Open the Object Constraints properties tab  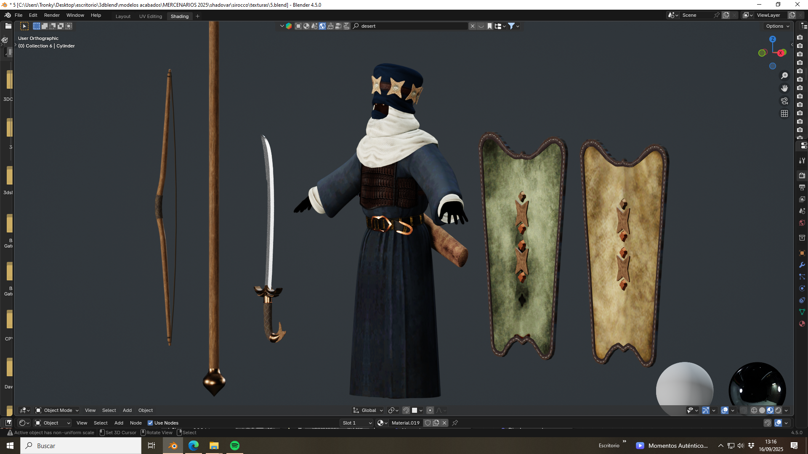click(x=802, y=300)
